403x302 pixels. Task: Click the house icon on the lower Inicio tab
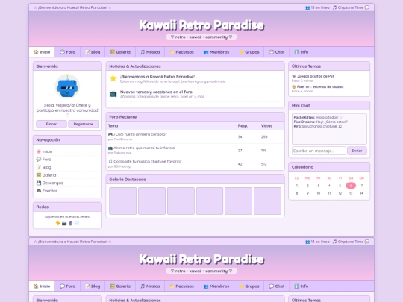37,286
